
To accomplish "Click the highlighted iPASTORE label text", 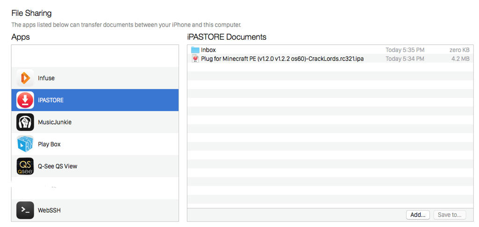I will coord(51,100).
